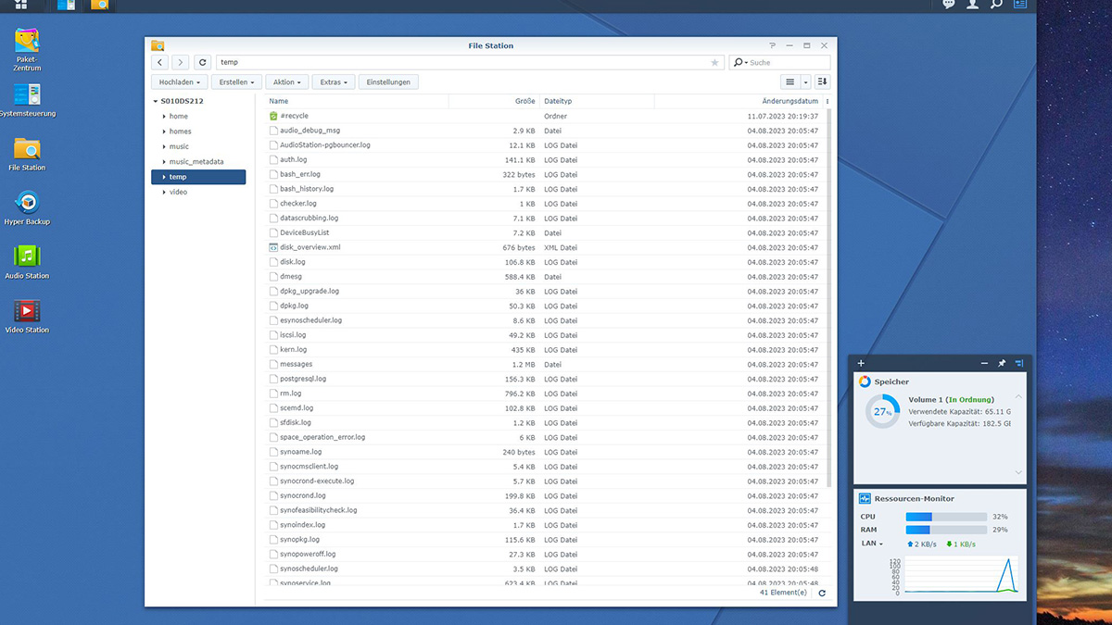Expand the video folder in the tree
Screen dimensions: 1112x625
click(x=164, y=192)
